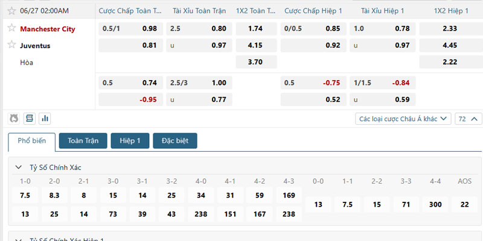This screenshot has width=483, height=241.
Task: Collapse the Tỷ Số Chính Xác section
Action: pyautogui.click(x=19, y=167)
